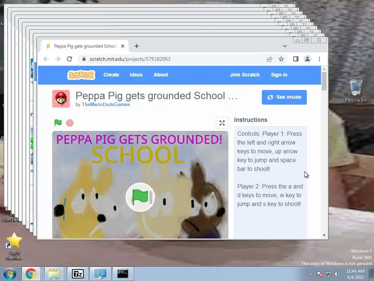Click the share this page icon
The image size is (374, 281).
tap(270, 59)
